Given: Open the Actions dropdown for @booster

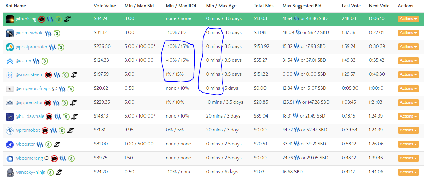Looking at the screenshot, I should click(x=408, y=144).
